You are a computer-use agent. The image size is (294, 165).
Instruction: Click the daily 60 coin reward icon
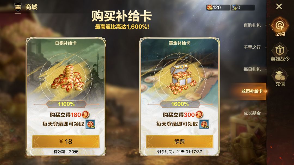pyautogui.click(x=90, y=124)
